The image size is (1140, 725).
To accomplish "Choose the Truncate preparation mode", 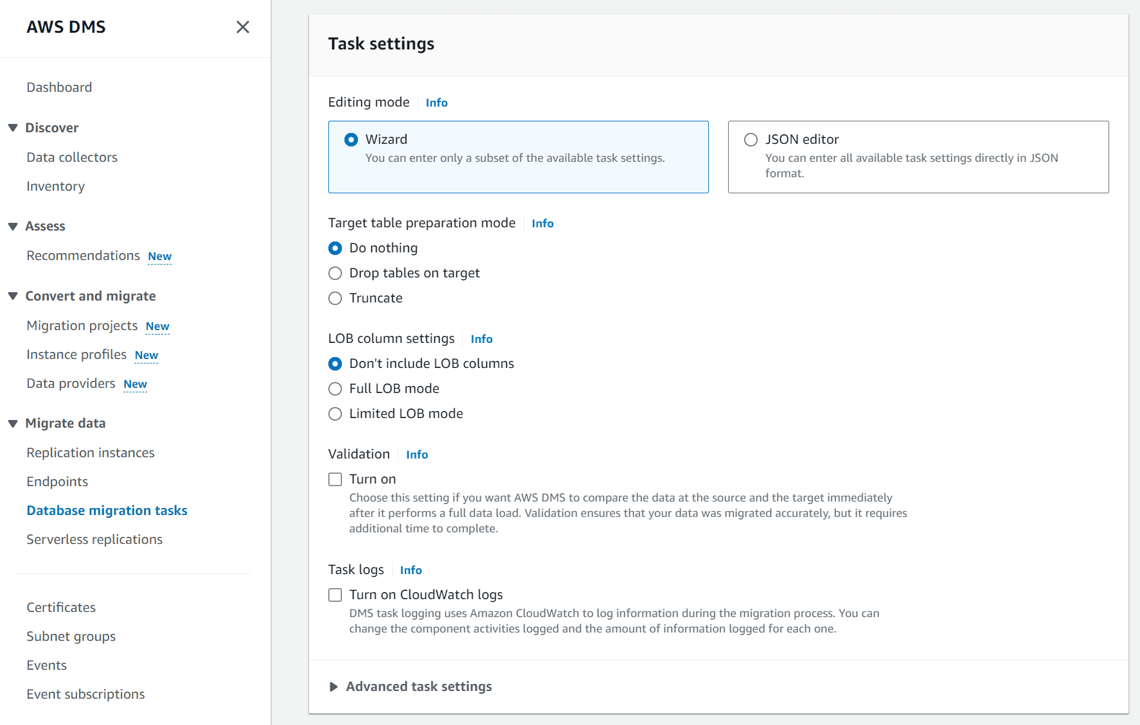I will pyautogui.click(x=335, y=298).
